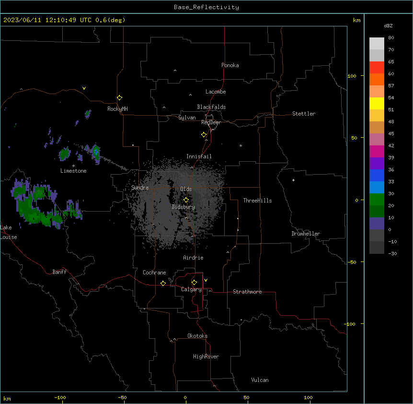Click the Cochrane label
Image resolution: width=413 pixels, height=404 pixels.
pos(154,273)
